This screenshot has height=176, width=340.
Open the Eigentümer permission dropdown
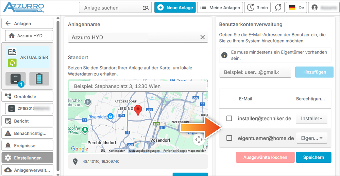click(311, 138)
